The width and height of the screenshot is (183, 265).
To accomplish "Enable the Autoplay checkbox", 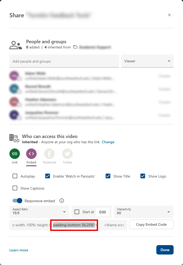I will click(x=15, y=176).
